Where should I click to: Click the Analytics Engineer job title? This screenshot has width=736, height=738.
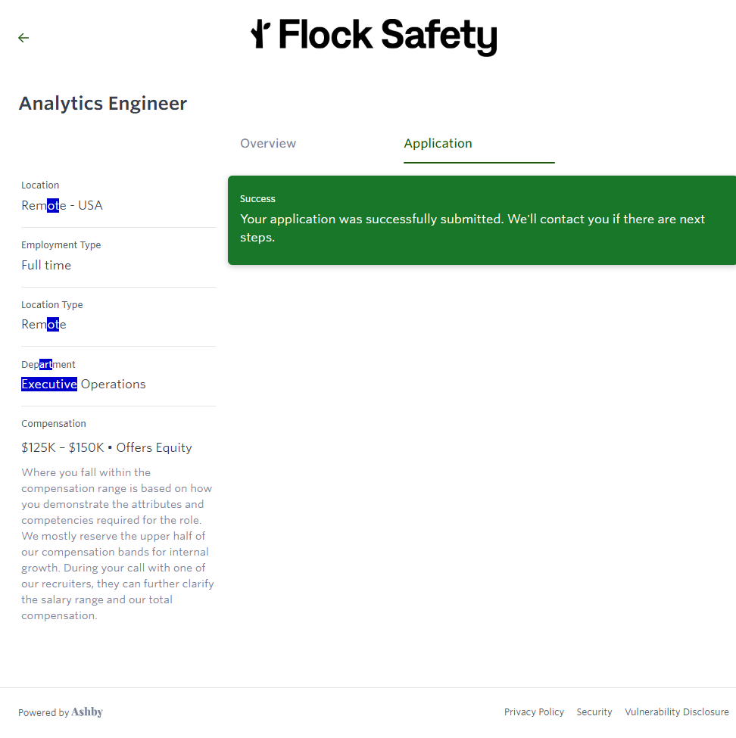click(x=103, y=104)
